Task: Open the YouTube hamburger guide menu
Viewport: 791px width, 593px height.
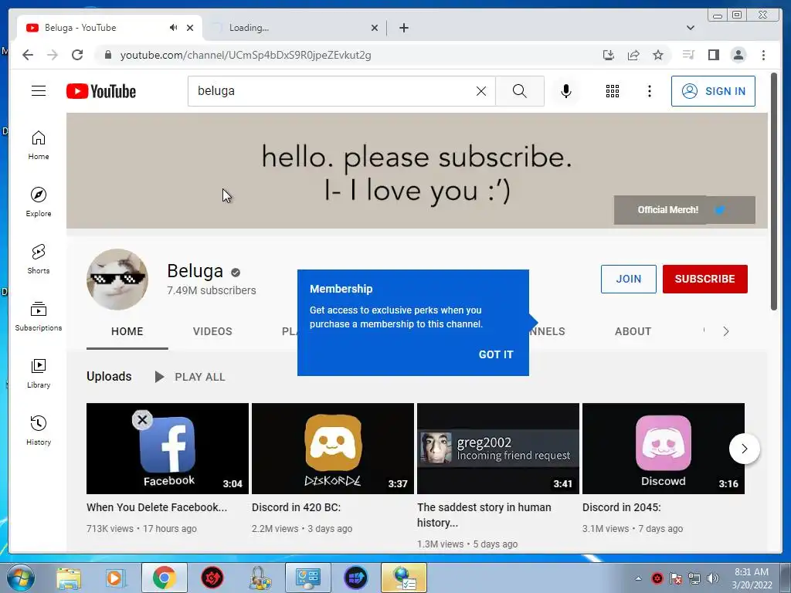Action: (x=39, y=91)
